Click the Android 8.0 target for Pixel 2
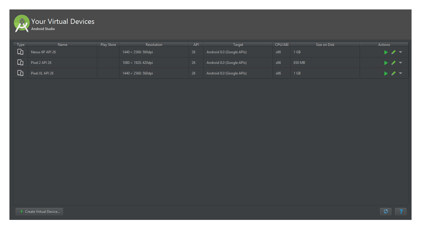 click(x=238, y=63)
